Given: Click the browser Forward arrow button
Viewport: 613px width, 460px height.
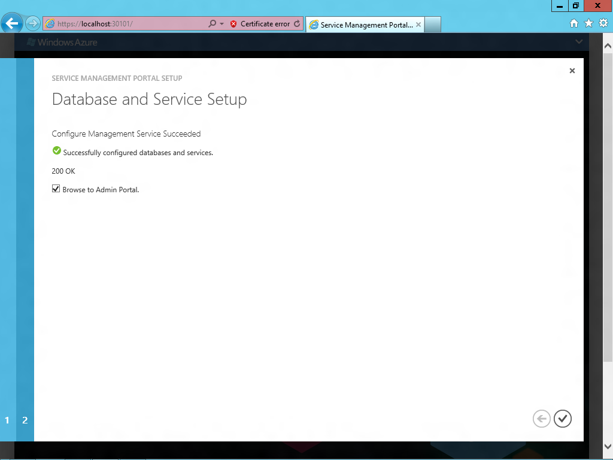Looking at the screenshot, I should pos(33,23).
